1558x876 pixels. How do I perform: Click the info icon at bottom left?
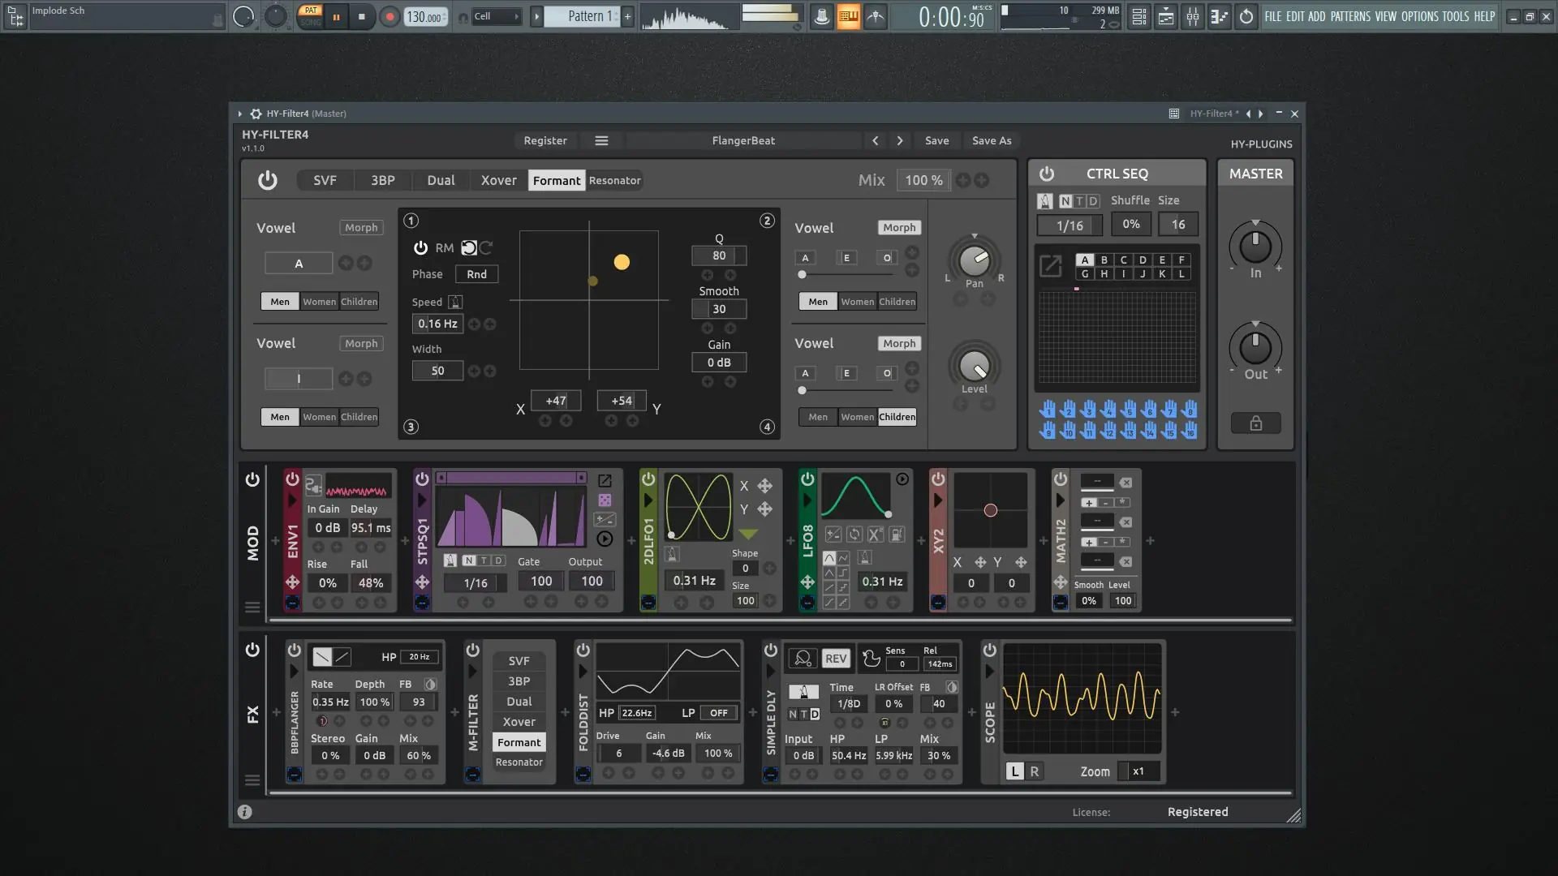(244, 812)
